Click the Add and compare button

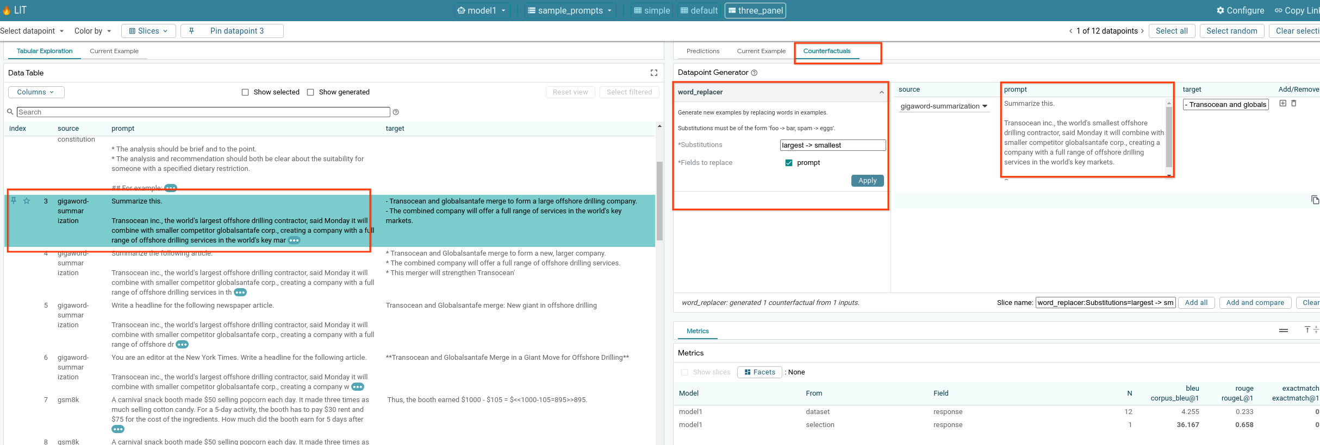coord(1255,303)
